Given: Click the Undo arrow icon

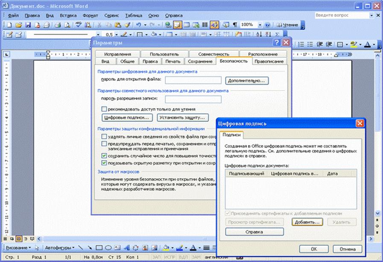Looking at the screenshot, I should [x=138, y=25].
